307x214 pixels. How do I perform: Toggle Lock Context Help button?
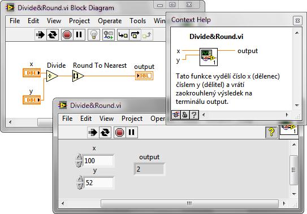point(185,115)
